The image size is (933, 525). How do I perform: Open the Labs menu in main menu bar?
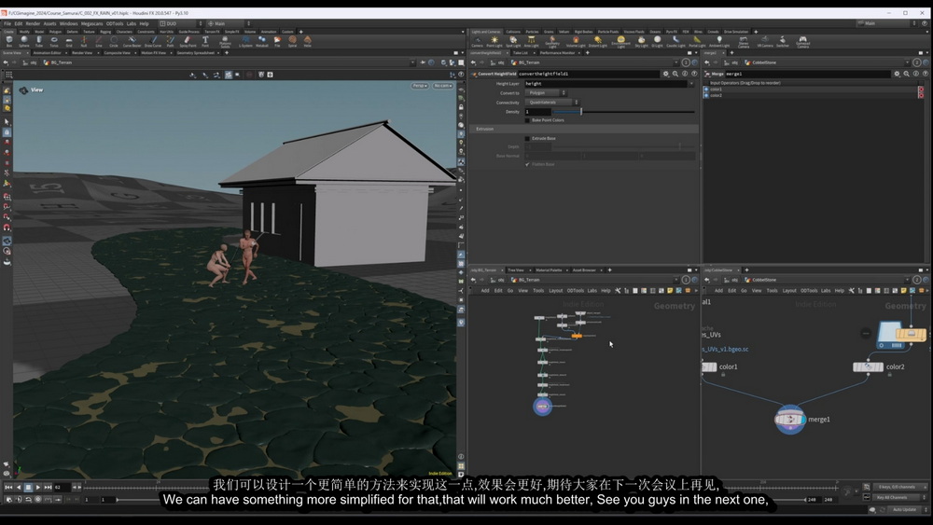[x=131, y=24]
